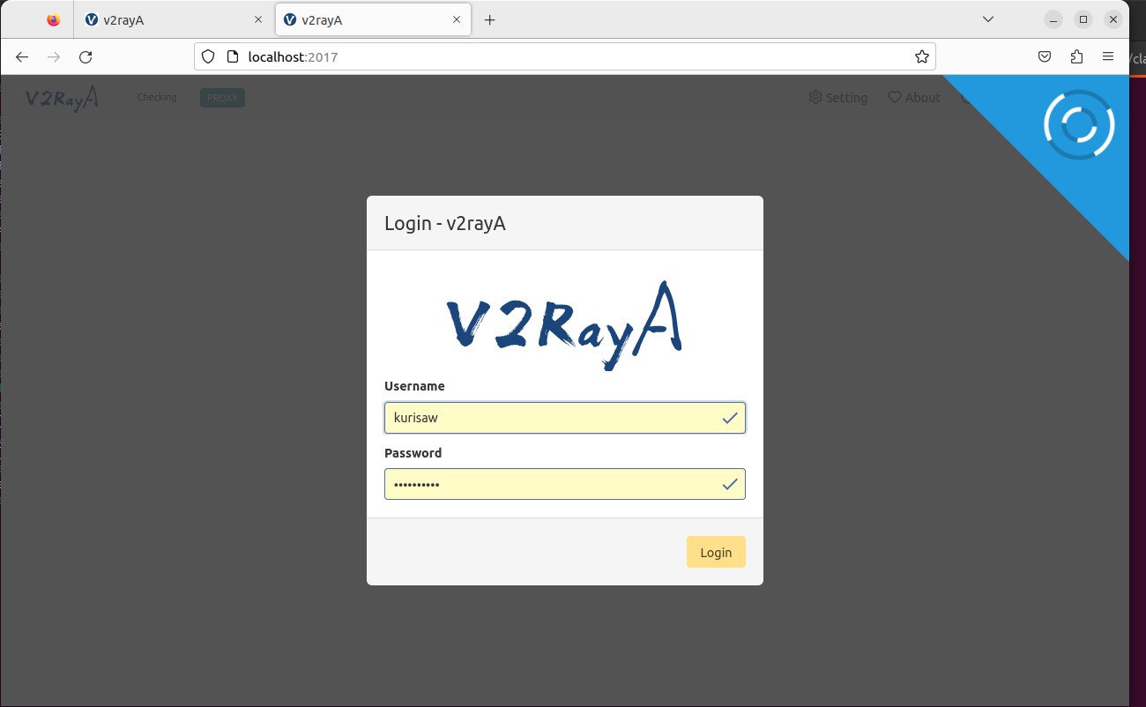This screenshot has height=707, width=1146.
Task: Go back to previous page
Action: [x=22, y=56]
